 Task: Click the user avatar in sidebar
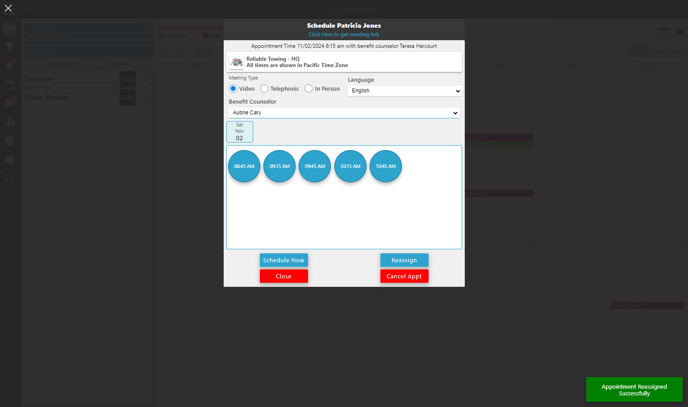[9, 29]
